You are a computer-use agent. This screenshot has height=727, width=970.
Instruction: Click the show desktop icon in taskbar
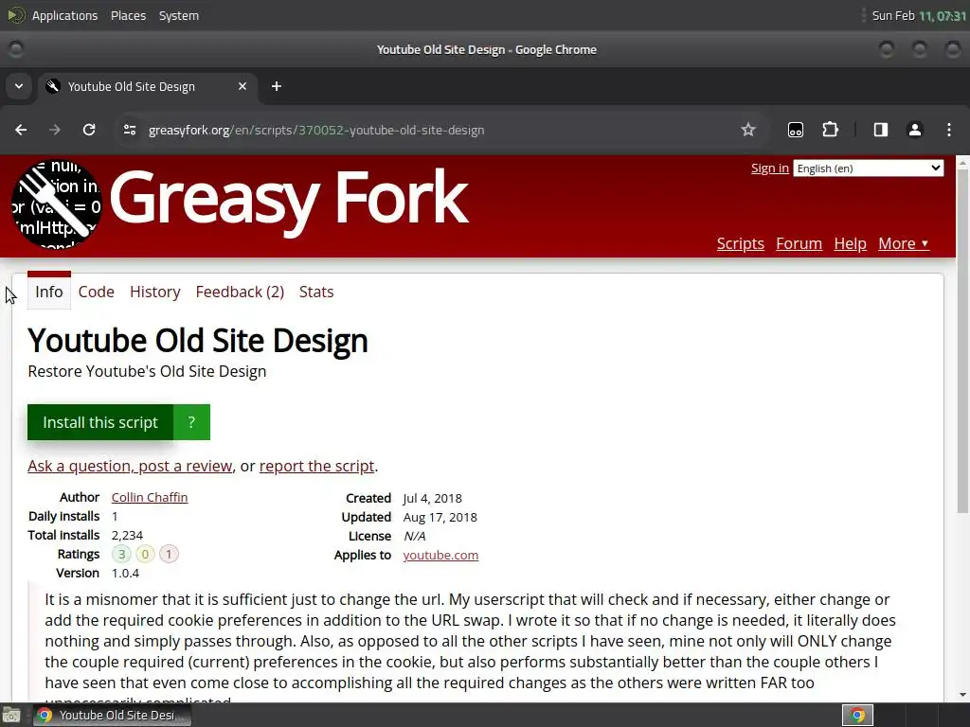click(x=11, y=716)
